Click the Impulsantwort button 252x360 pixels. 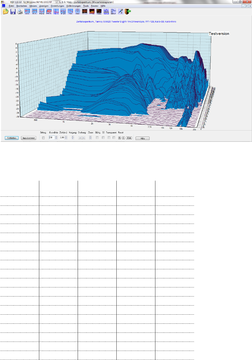(29, 138)
